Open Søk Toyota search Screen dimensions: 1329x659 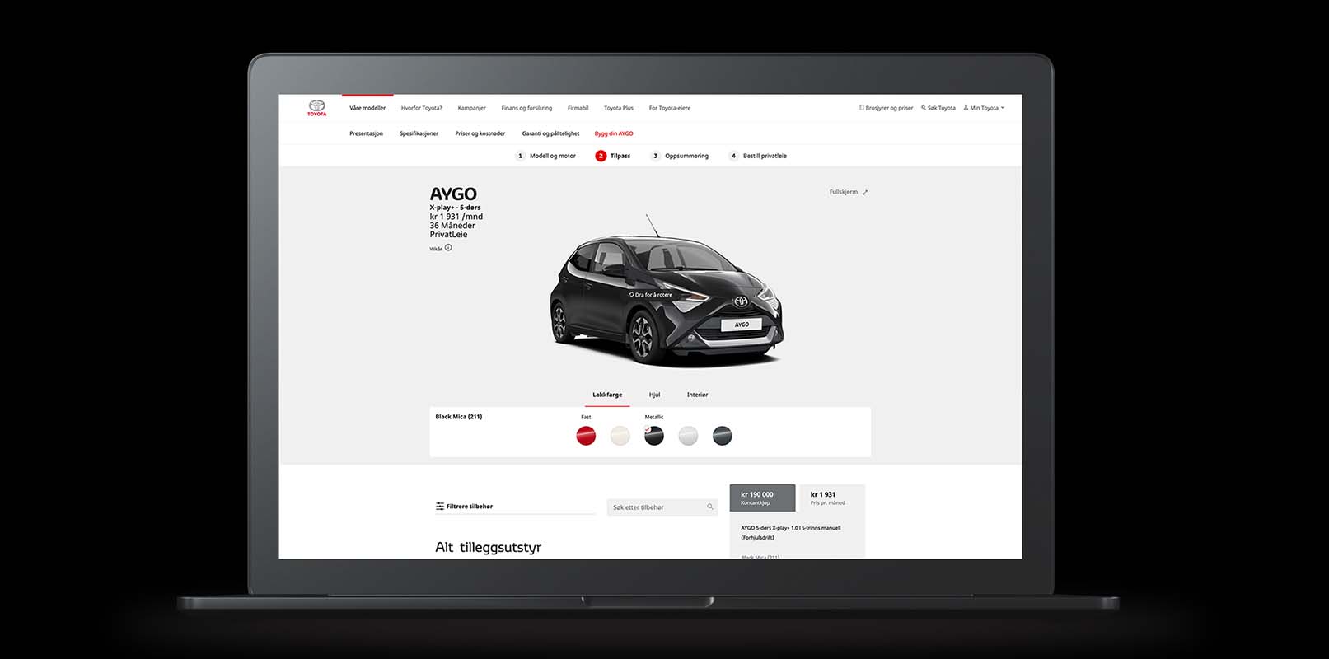point(938,108)
